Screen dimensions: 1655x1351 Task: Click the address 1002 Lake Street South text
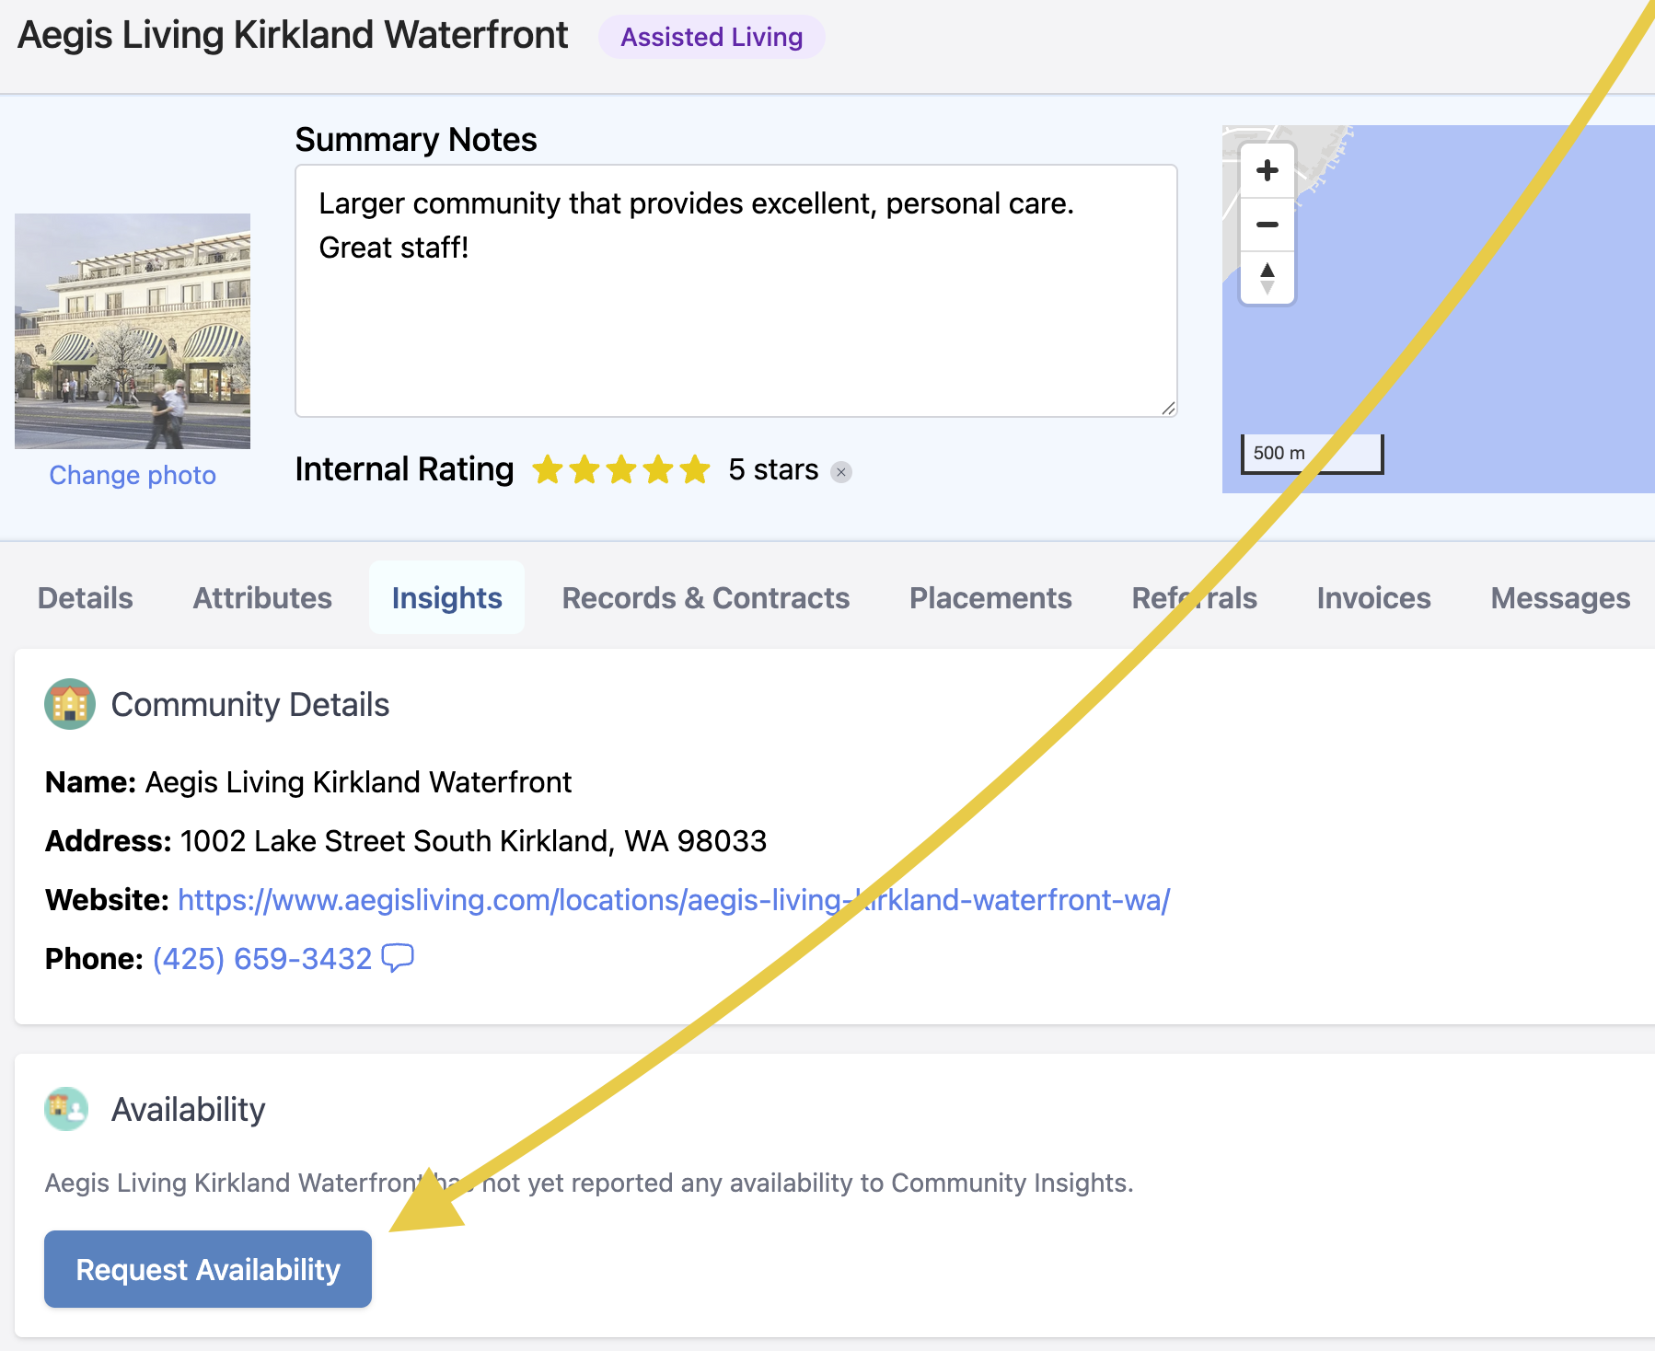(473, 840)
